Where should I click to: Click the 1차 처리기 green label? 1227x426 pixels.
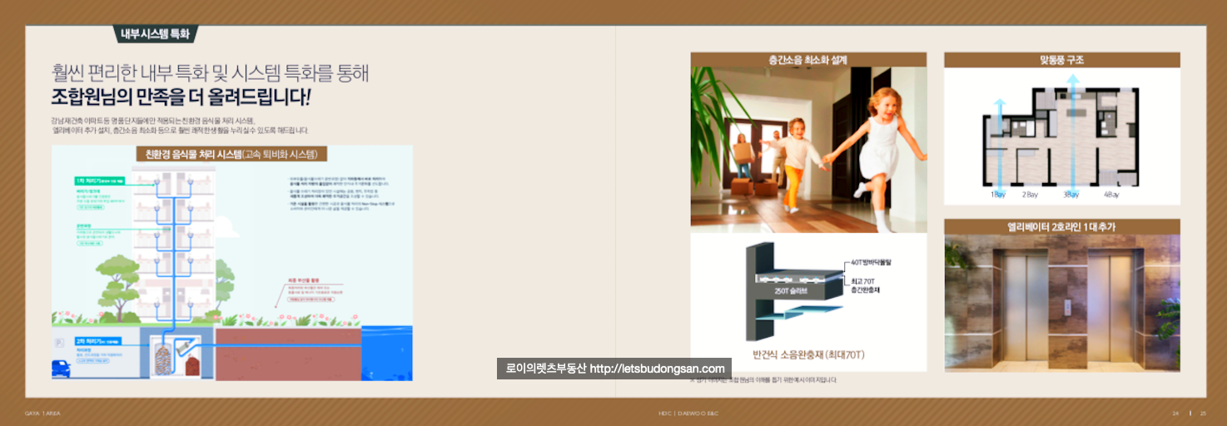tap(100, 180)
